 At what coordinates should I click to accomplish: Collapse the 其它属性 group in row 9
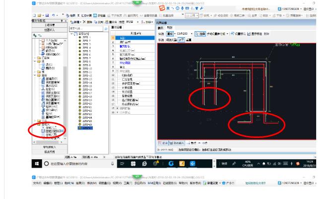click(117, 71)
